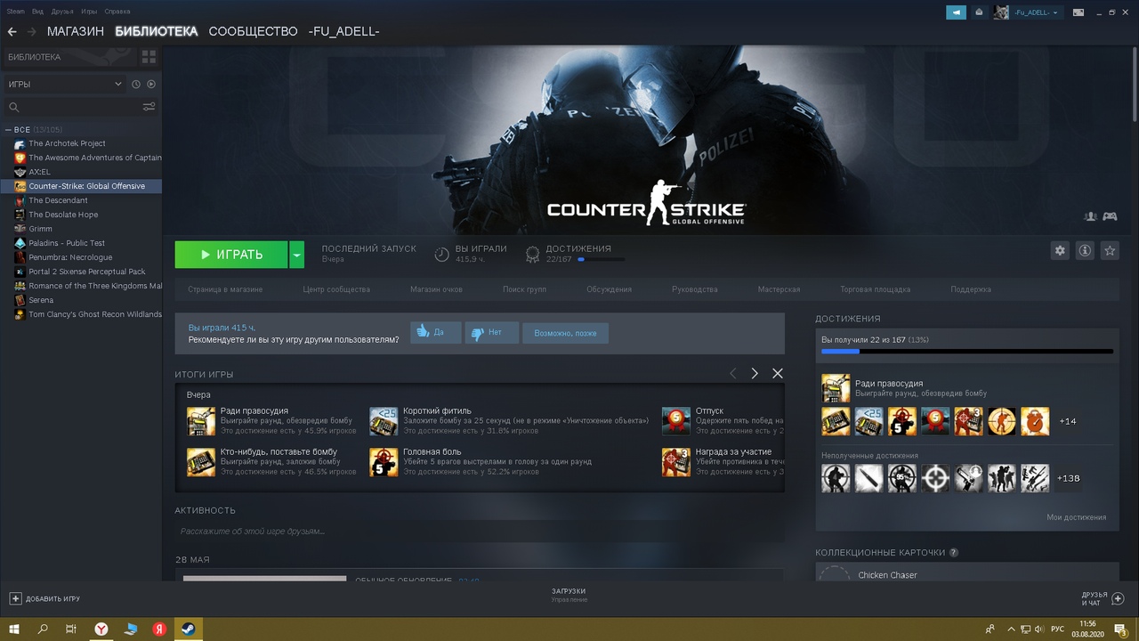
Task: Show only ready-to-play games icon
Action: [x=151, y=84]
